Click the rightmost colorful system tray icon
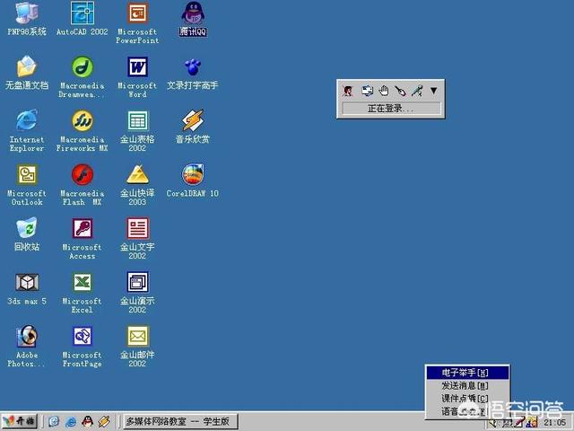Screen dimensions: 574x431 [533, 423]
